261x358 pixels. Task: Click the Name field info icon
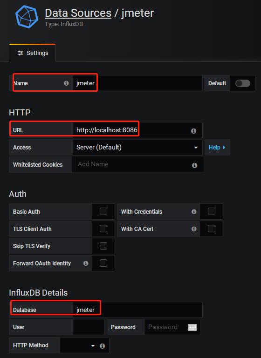pos(66,83)
